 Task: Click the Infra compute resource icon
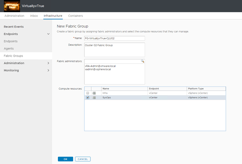pos(94,93)
